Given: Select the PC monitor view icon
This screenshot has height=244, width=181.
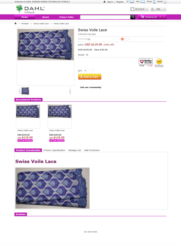Looking at the screenshot, I should [132, 2].
